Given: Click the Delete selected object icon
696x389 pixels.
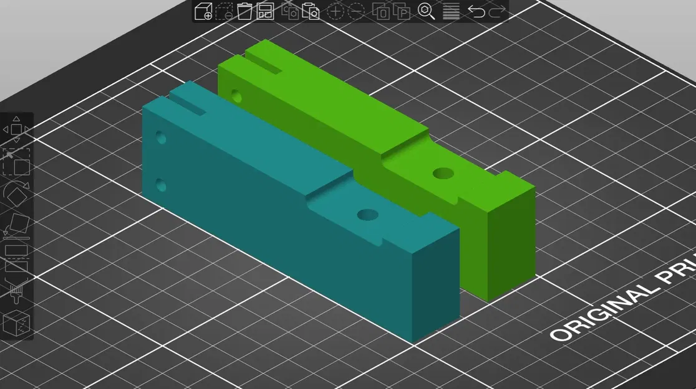Looking at the screenshot, I should (224, 11).
